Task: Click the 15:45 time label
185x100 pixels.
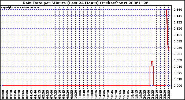Action: (112, 94)
